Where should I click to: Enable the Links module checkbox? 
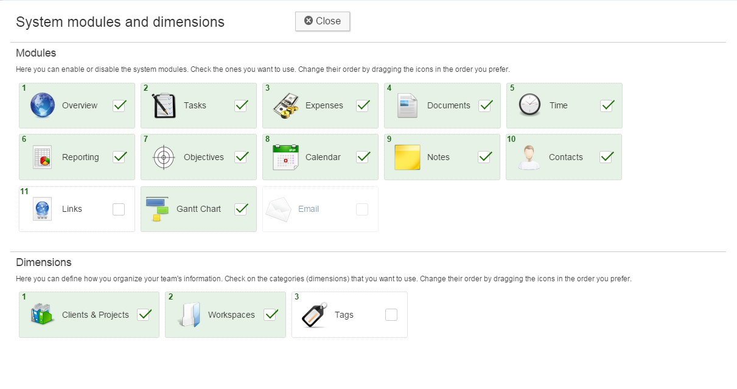tap(119, 209)
